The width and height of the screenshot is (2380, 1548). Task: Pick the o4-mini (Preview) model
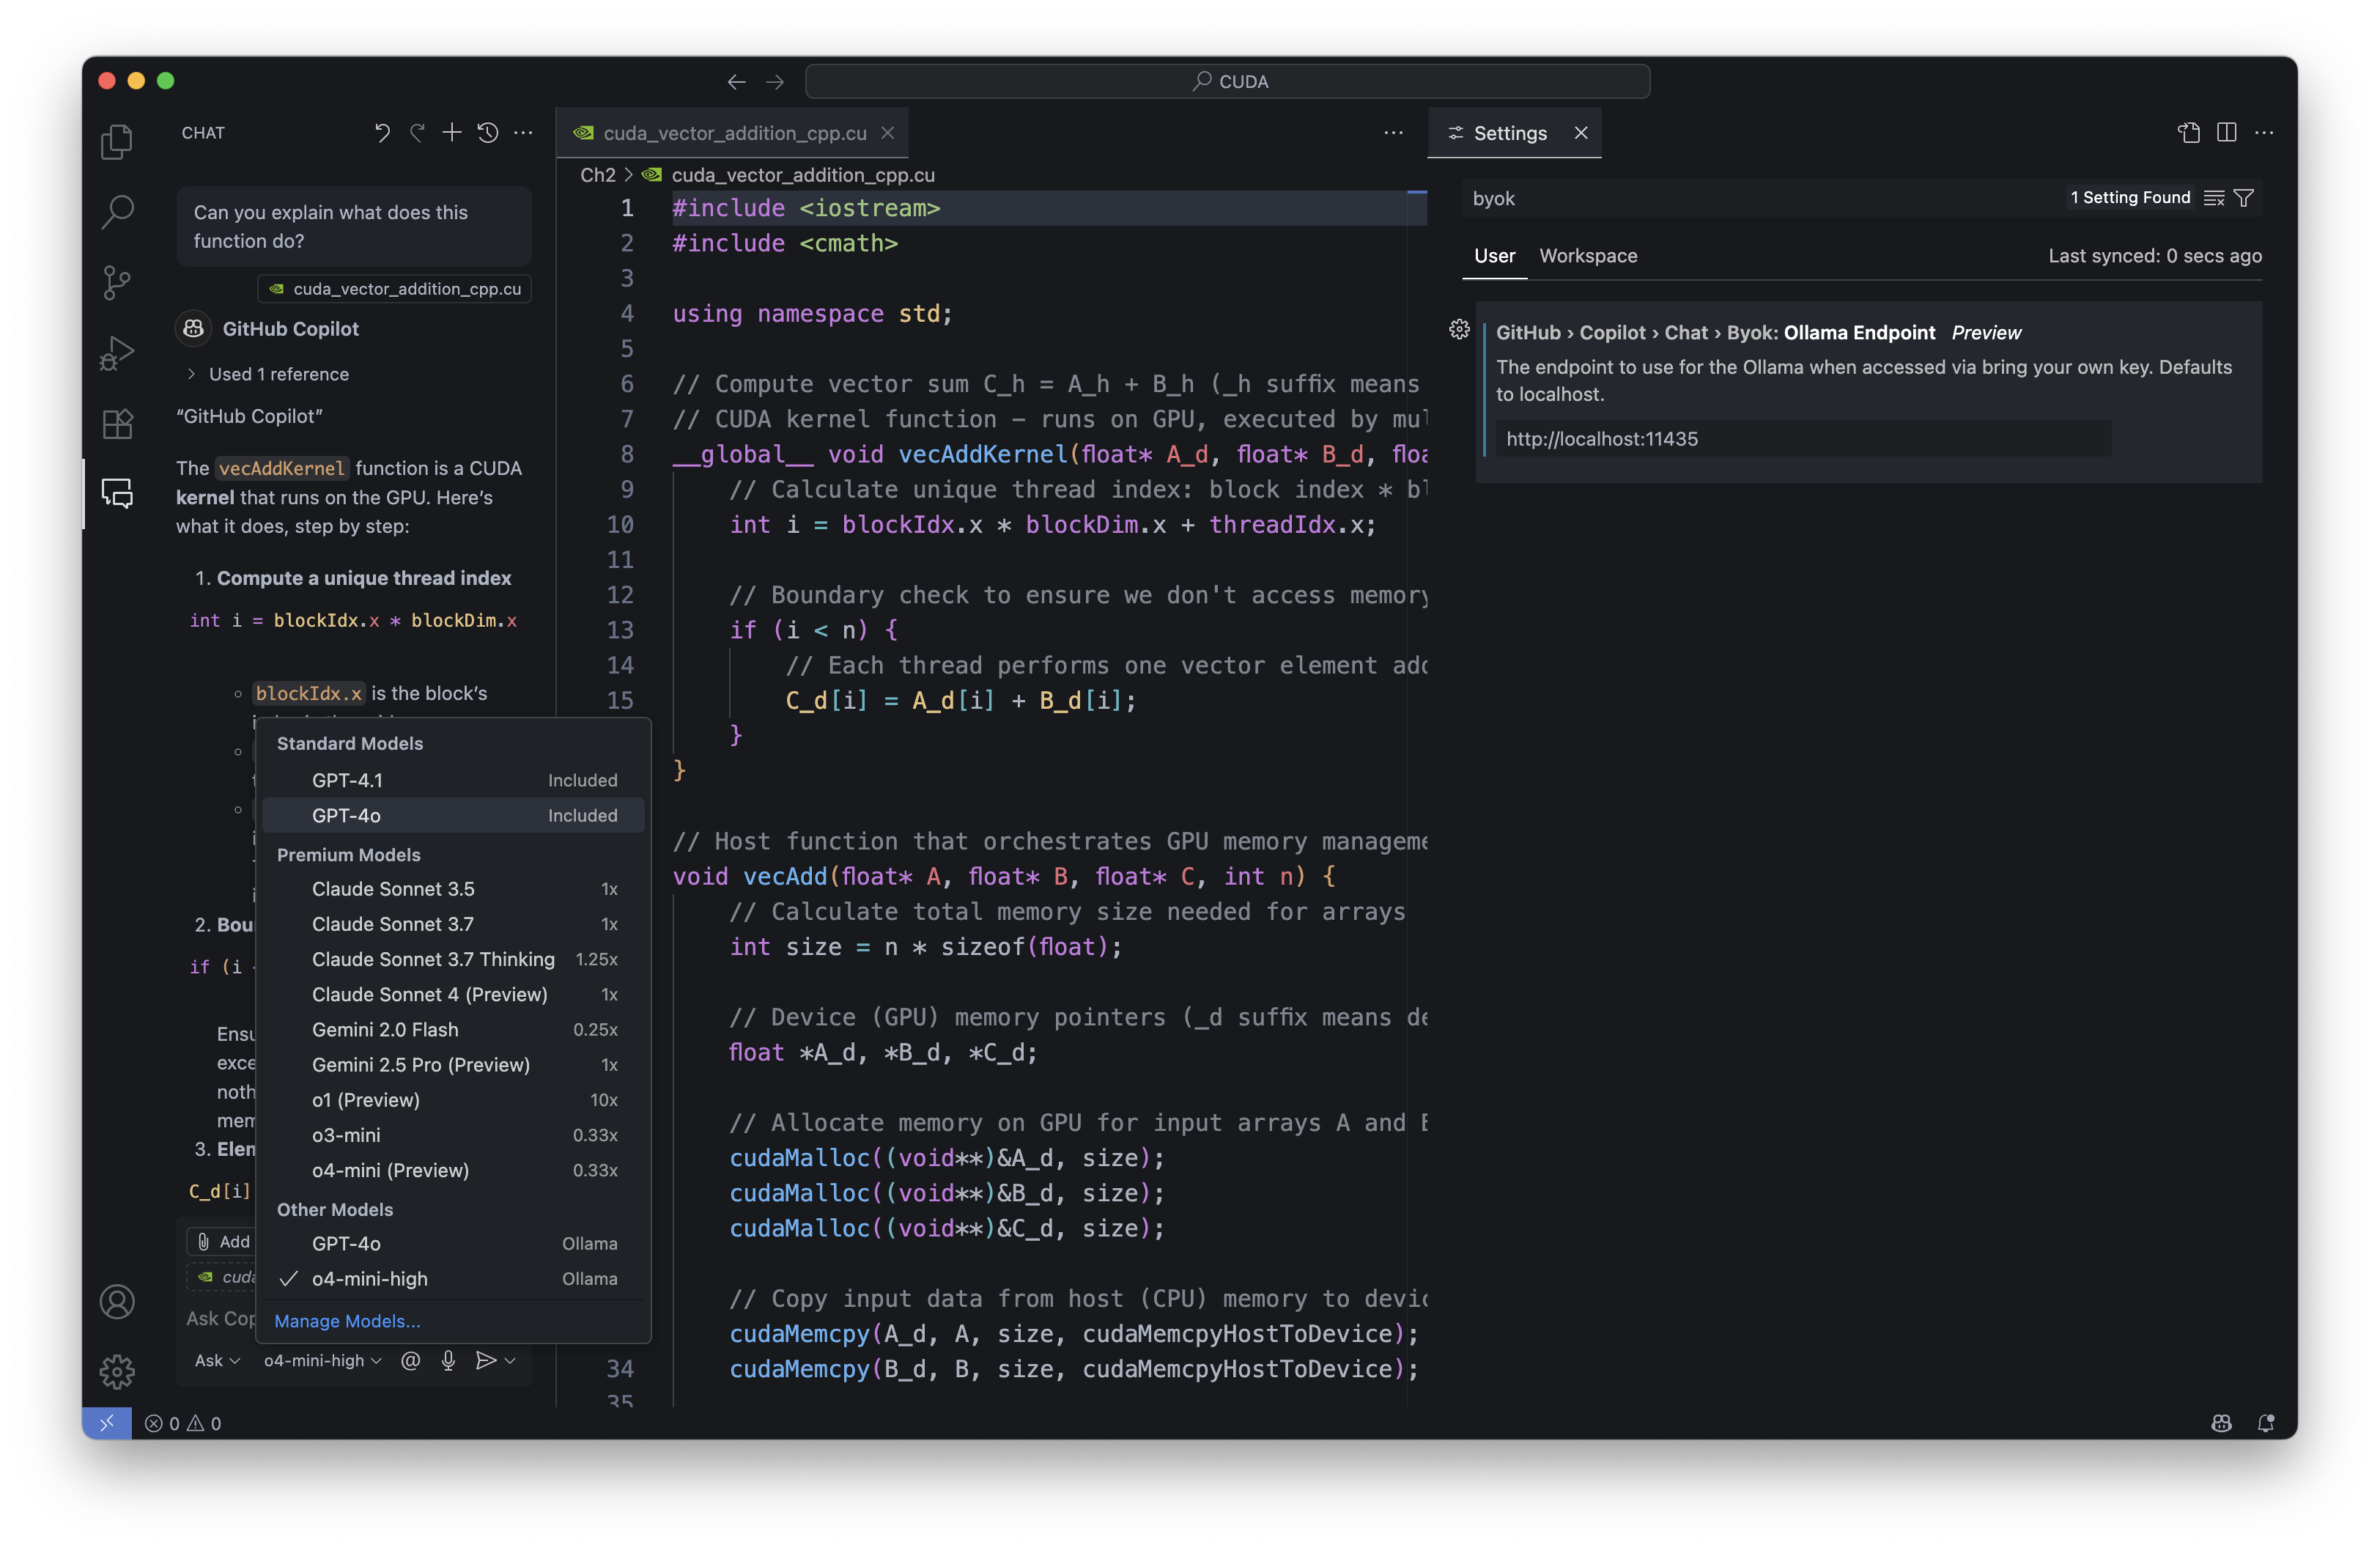(x=453, y=1170)
